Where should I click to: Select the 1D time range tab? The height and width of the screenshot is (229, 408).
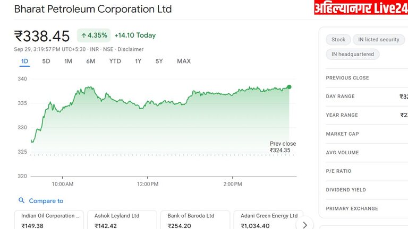click(x=24, y=61)
